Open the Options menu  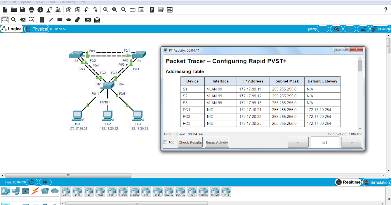(26, 2)
